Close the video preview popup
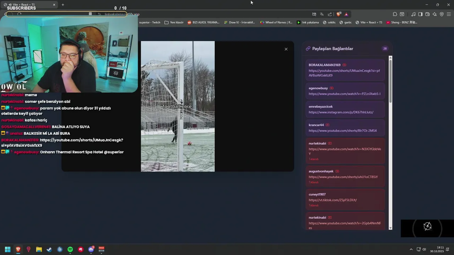The width and height of the screenshot is (454, 255). coord(286,49)
